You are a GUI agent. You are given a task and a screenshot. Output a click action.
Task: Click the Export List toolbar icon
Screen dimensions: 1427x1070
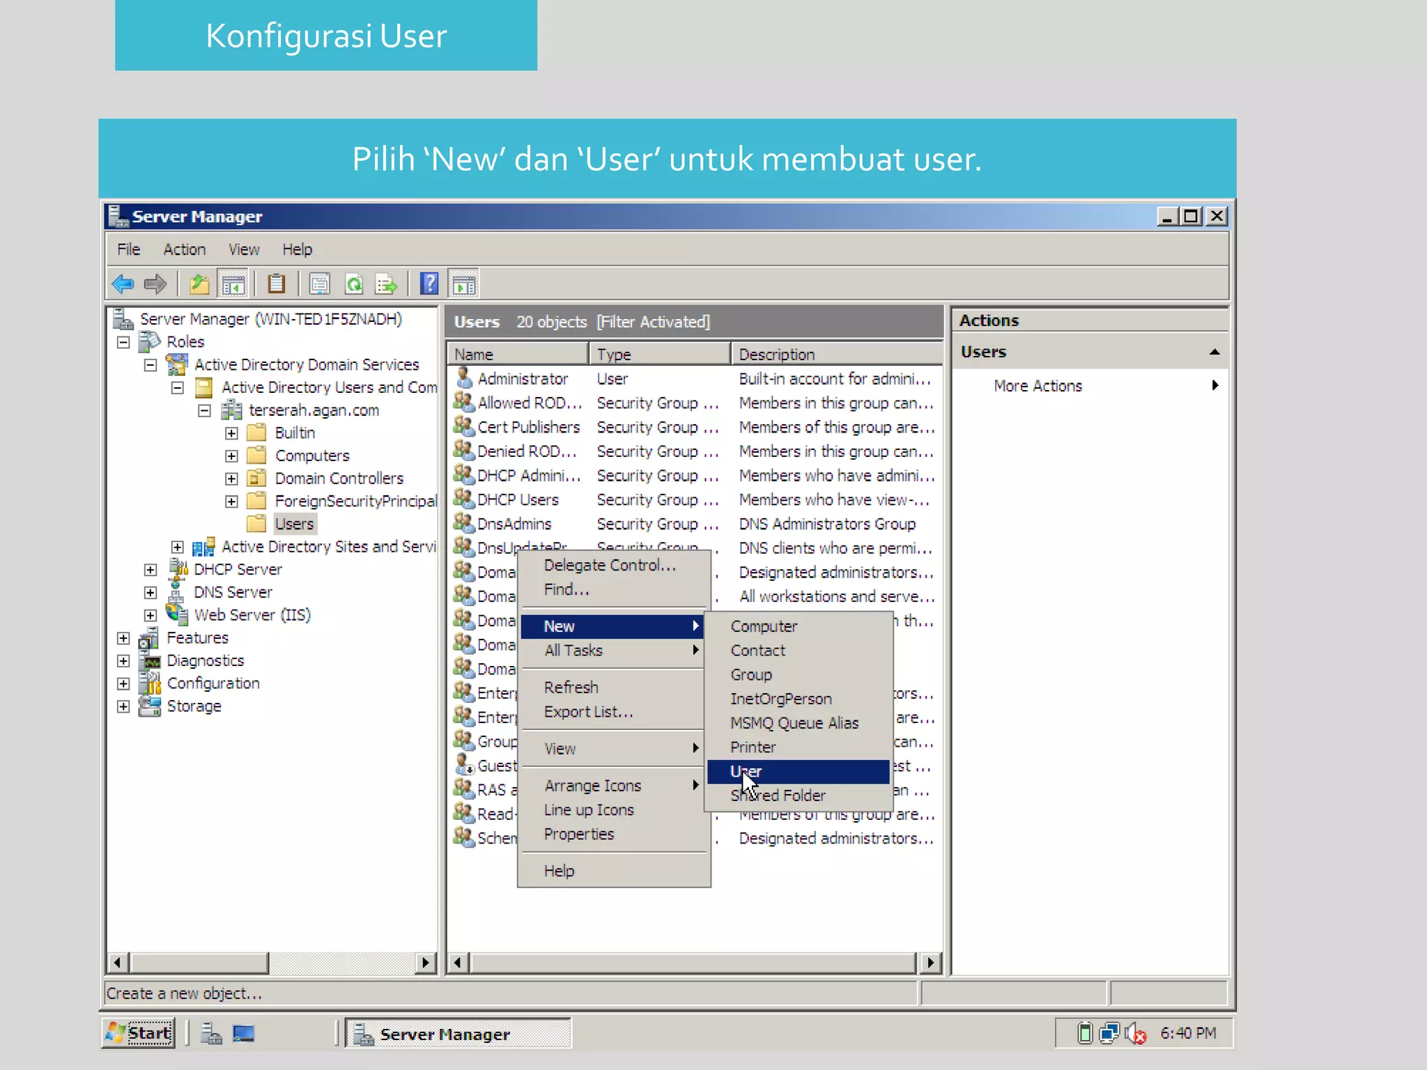click(386, 284)
